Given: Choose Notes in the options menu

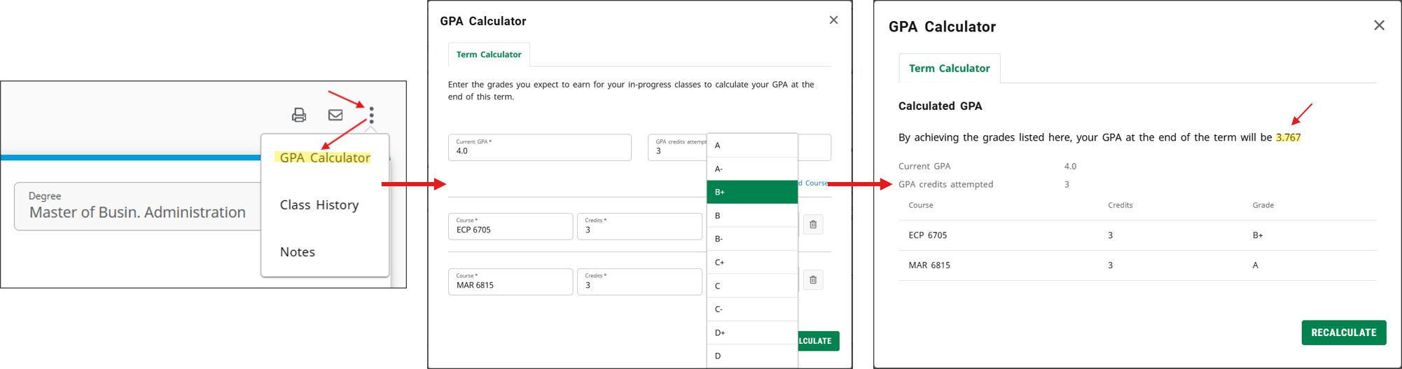Looking at the screenshot, I should (x=298, y=252).
